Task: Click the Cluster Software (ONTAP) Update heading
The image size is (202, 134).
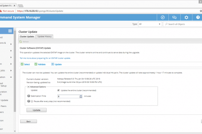Action: tap(35, 48)
